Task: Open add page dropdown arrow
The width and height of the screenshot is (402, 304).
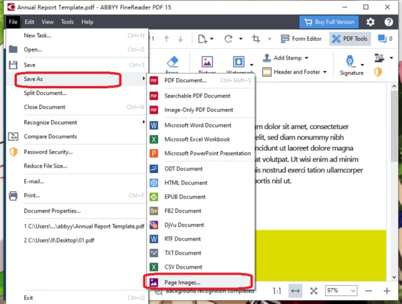Action: [x=212, y=39]
